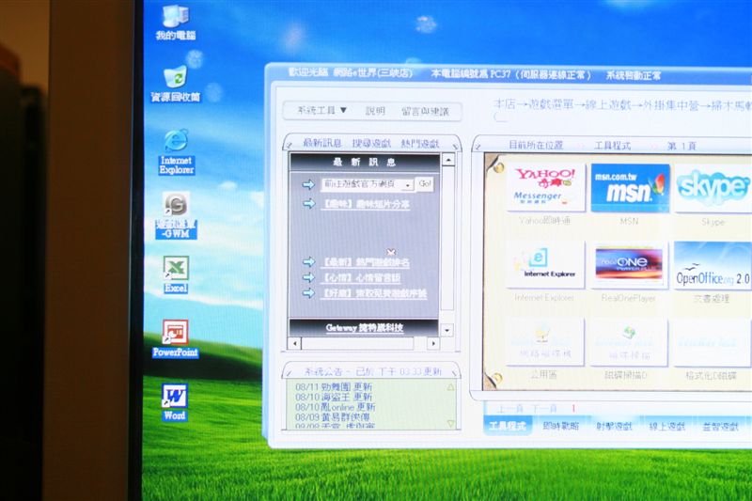Click arrow icon beside 【心情】 link
Screen dimensions: 752x501
point(309,277)
